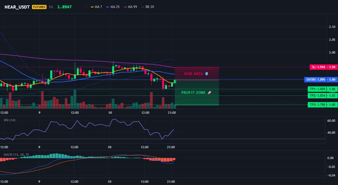Click the -0.02 MACD axis value
The image size is (338, 185).
click(331, 167)
